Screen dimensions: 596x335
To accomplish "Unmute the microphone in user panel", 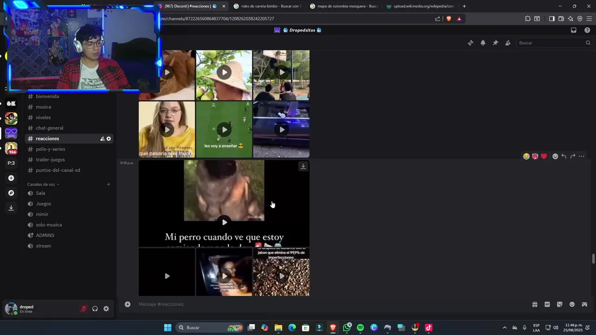I will pyautogui.click(x=84, y=309).
